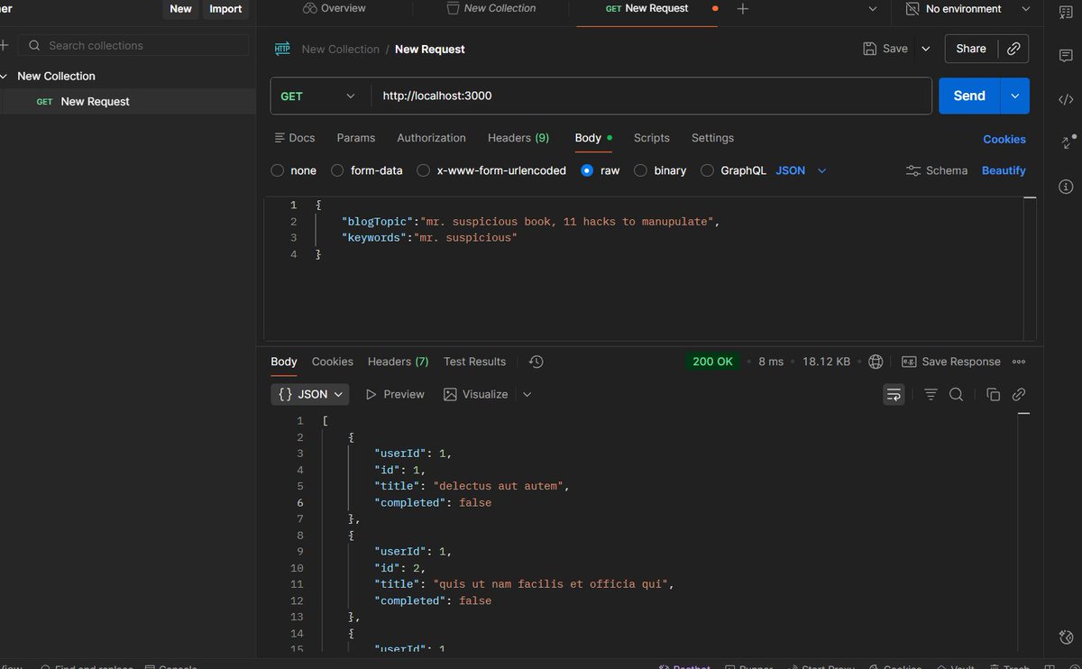Select the GraphQL body radio
This screenshot has width=1082, height=669.
tap(707, 170)
